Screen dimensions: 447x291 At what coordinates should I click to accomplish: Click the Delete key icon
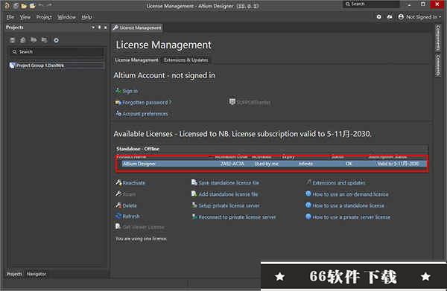pos(118,205)
